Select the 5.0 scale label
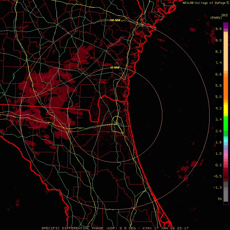This screenshot has width=230, height=230. (x=218, y=97)
